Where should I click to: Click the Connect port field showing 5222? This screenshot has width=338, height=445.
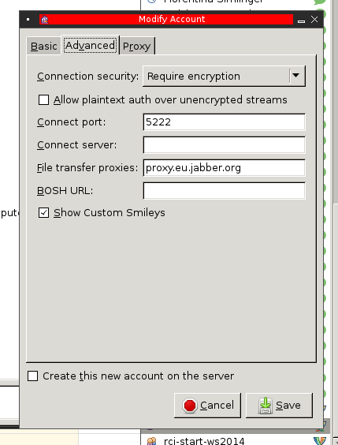click(x=224, y=122)
